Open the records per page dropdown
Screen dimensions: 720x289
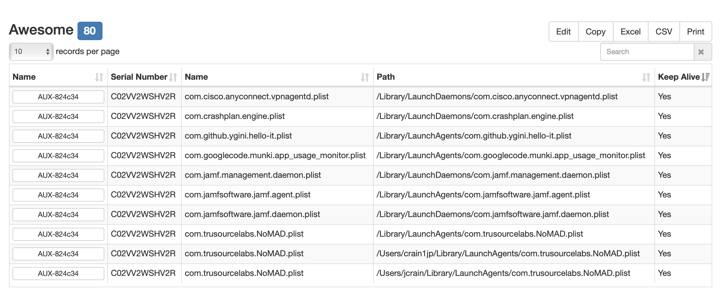(31, 52)
